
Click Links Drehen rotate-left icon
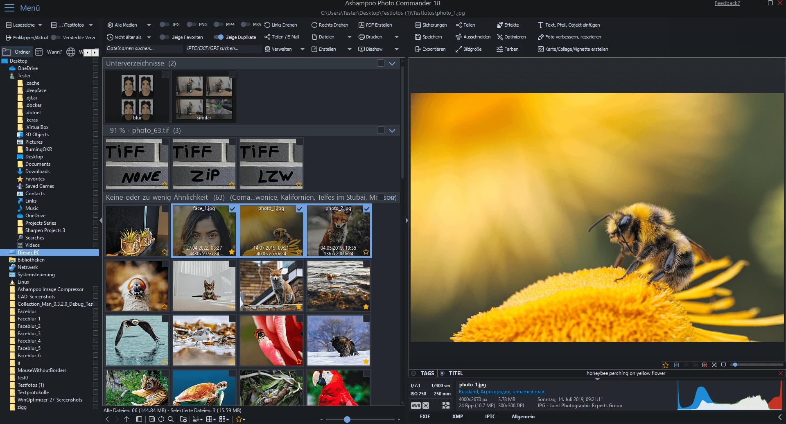(x=267, y=25)
